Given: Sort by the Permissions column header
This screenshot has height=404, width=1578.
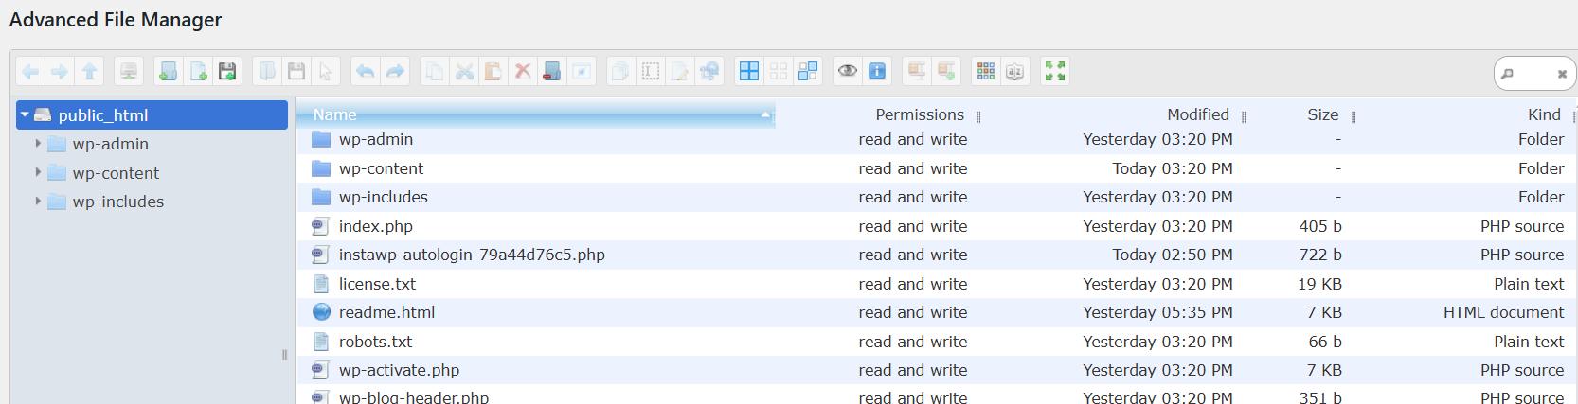Looking at the screenshot, I should [x=920, y=114].
